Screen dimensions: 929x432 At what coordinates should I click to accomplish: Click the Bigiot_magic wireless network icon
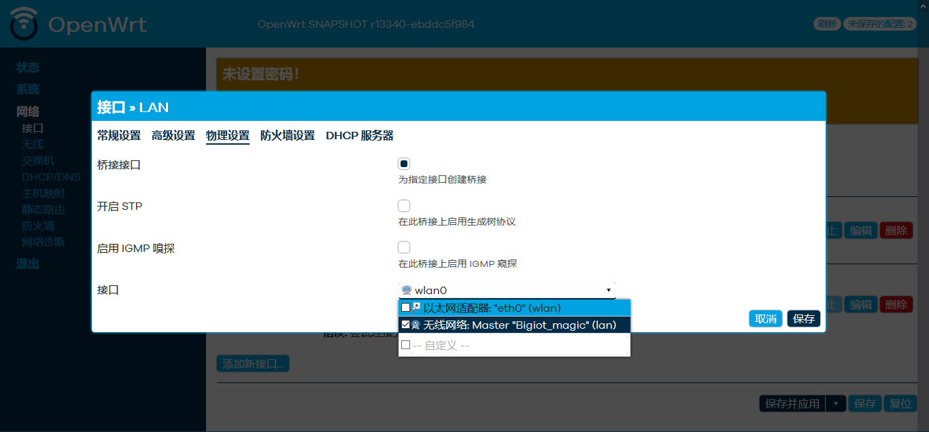(416, 325)
